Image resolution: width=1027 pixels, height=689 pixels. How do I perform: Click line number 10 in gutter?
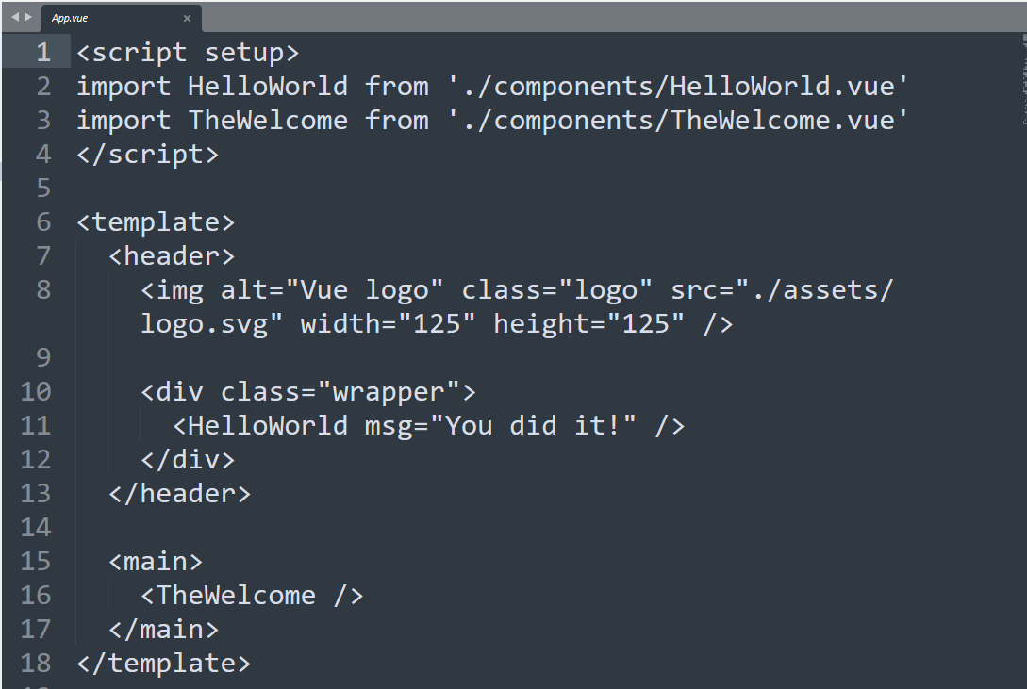tap(36, 391)
